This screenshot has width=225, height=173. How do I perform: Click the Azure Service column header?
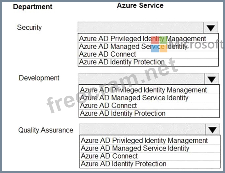click(140, 5)
